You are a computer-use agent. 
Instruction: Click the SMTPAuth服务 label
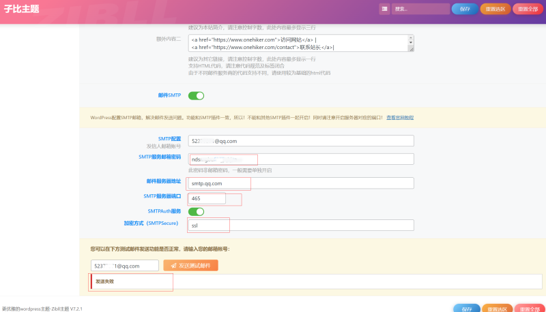click(x=164, y=211)
